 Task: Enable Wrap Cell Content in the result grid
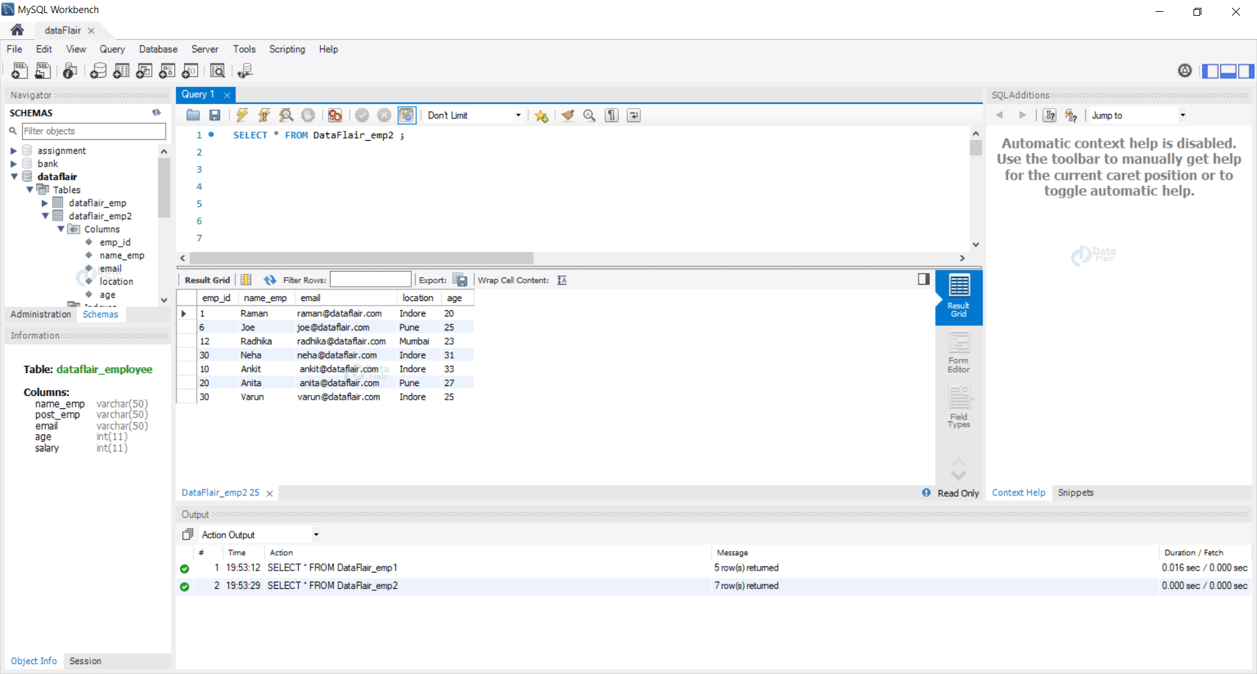[x=562, y=279]
